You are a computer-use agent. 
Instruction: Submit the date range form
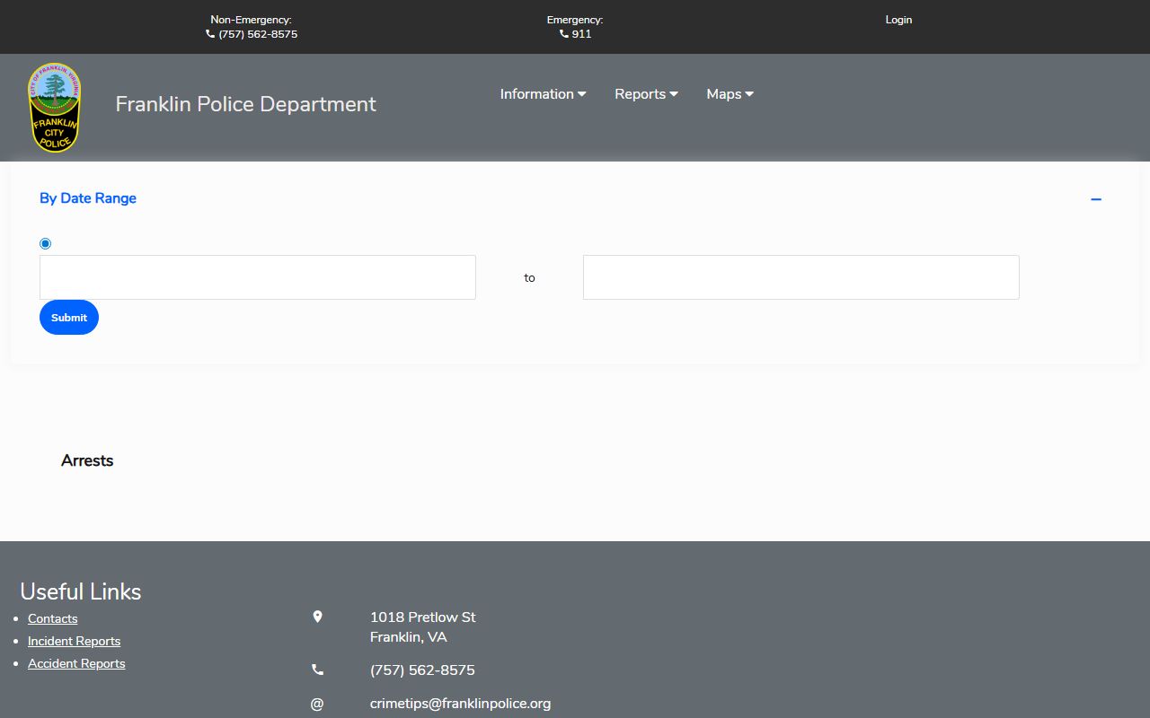tap(69, 317)
